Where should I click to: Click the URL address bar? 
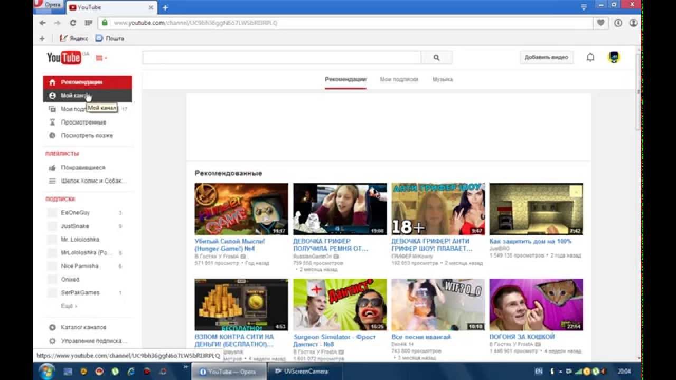(346, 23)
